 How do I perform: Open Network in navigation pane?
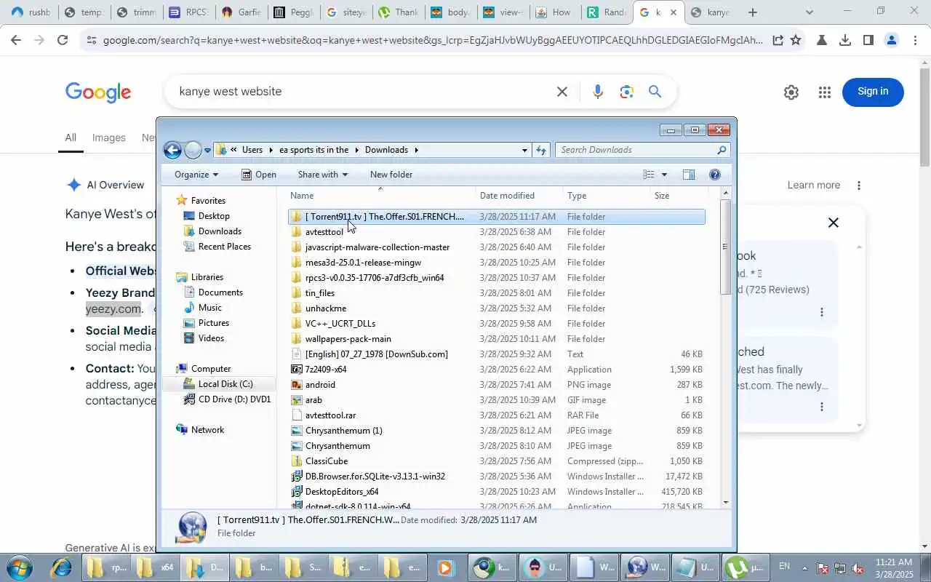(207, 430)
